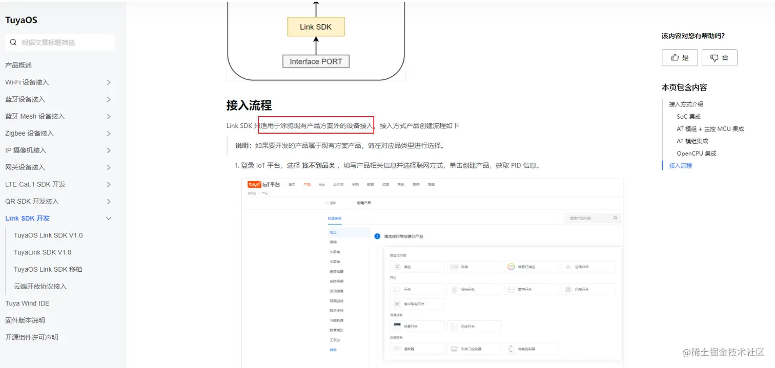
Task: Jump to 接入方式介绍 in page contents
Action: [x=686, y=104]
